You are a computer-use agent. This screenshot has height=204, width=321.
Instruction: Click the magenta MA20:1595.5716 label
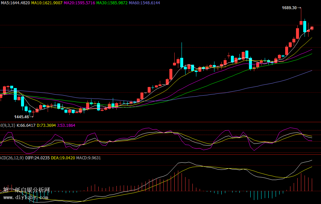click(x=79, y=3)
